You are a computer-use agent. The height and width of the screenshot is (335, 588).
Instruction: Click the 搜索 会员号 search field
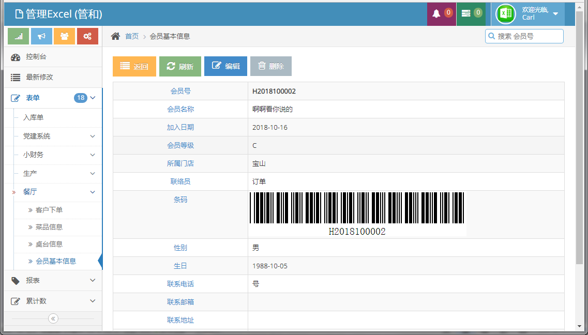point(524,36)
